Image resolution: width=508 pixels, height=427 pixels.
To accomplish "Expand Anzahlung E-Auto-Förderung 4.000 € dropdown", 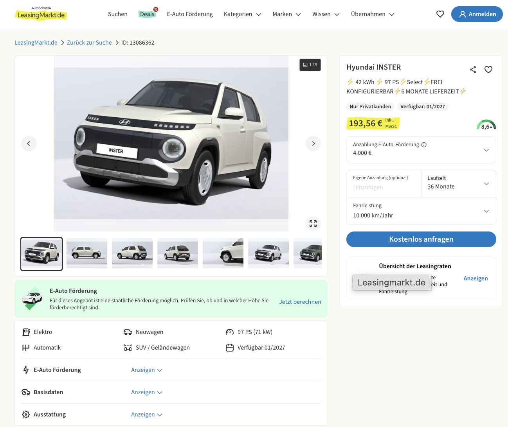I will [x=421, y=150].
